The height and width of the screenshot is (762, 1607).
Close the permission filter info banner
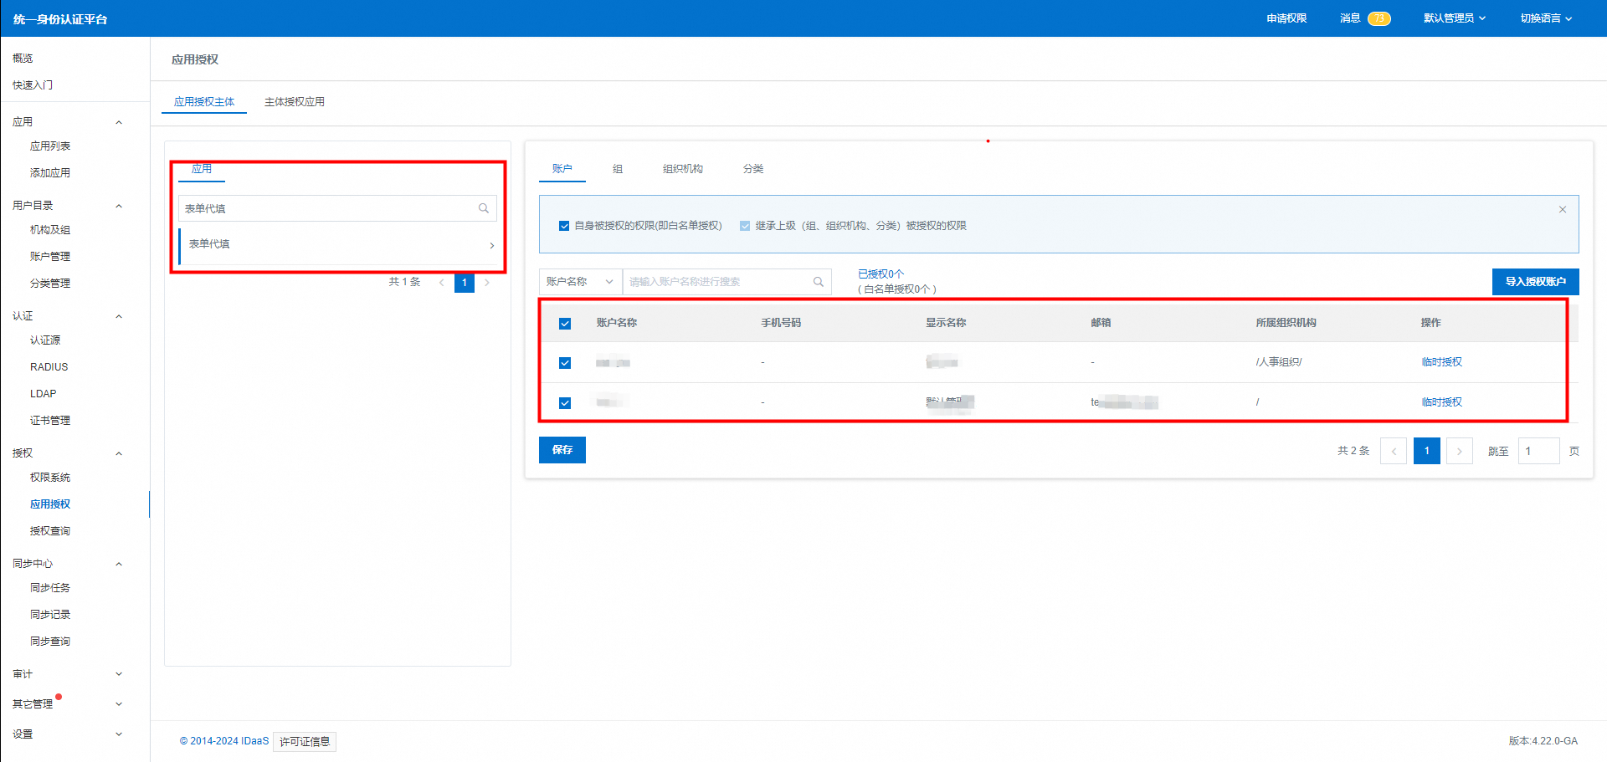1562,209
